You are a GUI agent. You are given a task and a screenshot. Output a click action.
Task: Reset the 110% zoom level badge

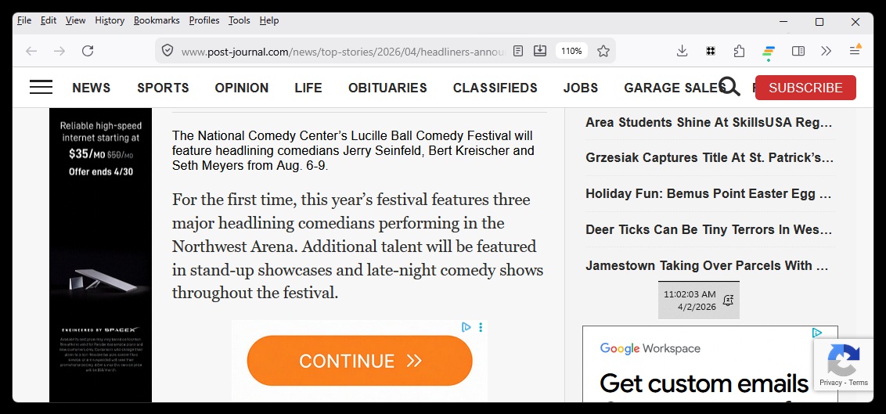571,51
